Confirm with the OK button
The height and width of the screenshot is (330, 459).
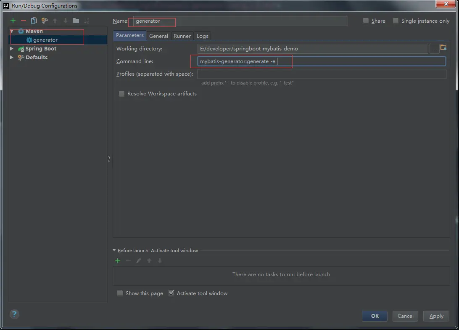coord(375,316)
